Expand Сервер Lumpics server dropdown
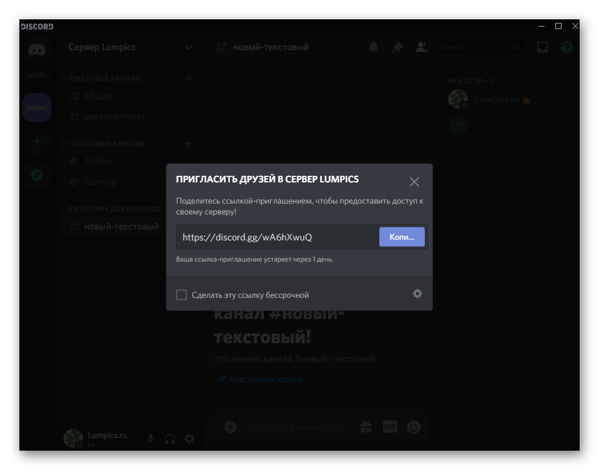Viewport: 599px width, 470px height. [x=188, y=47]
